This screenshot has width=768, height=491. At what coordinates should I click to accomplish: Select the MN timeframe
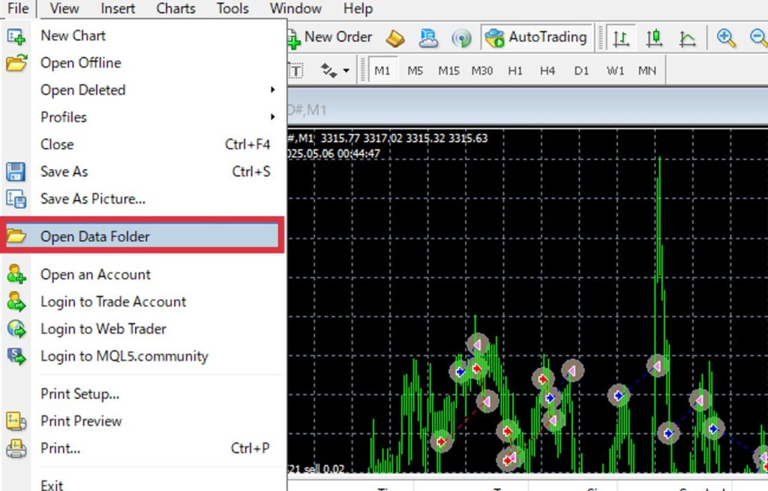[x=647, y=71]
